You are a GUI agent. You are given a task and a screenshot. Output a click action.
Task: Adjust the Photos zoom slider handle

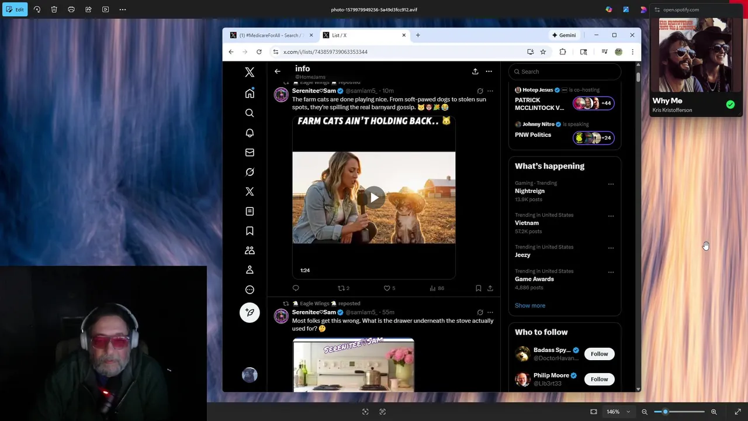pyautogui.click(x=665, y=412)
